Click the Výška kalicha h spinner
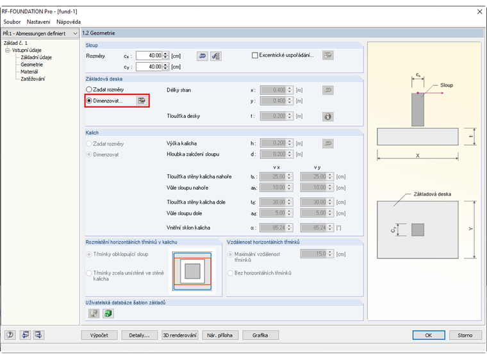This screenshot has height=359, width=487. point(290,143)
